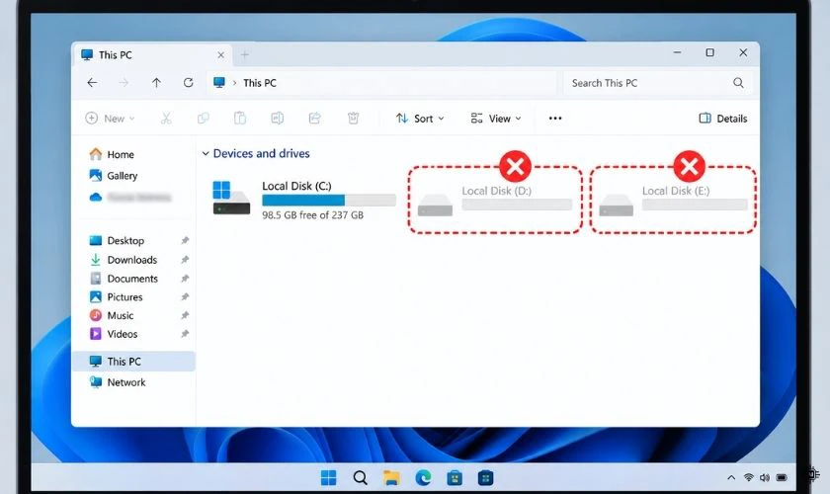This screenshot has height=494, width=830.
Task: Open the See more ellipsis menu
Action: pyautogui.click(x=555, y=119)
